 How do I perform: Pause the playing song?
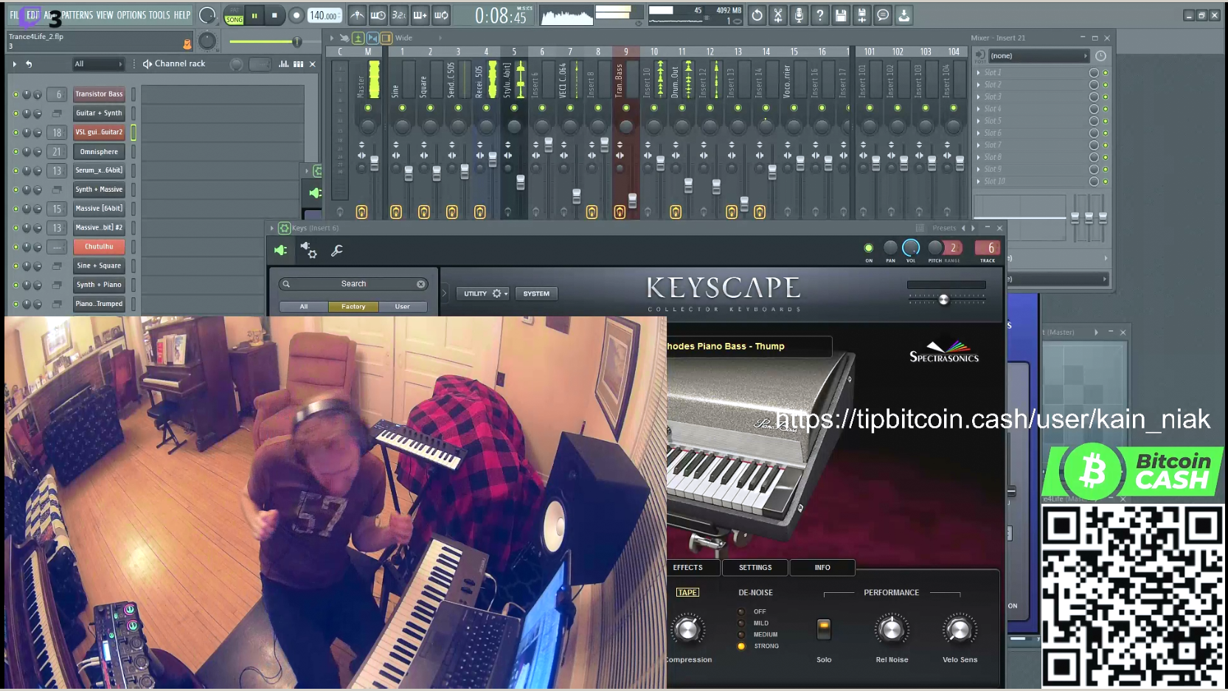[x=254, y=15]
